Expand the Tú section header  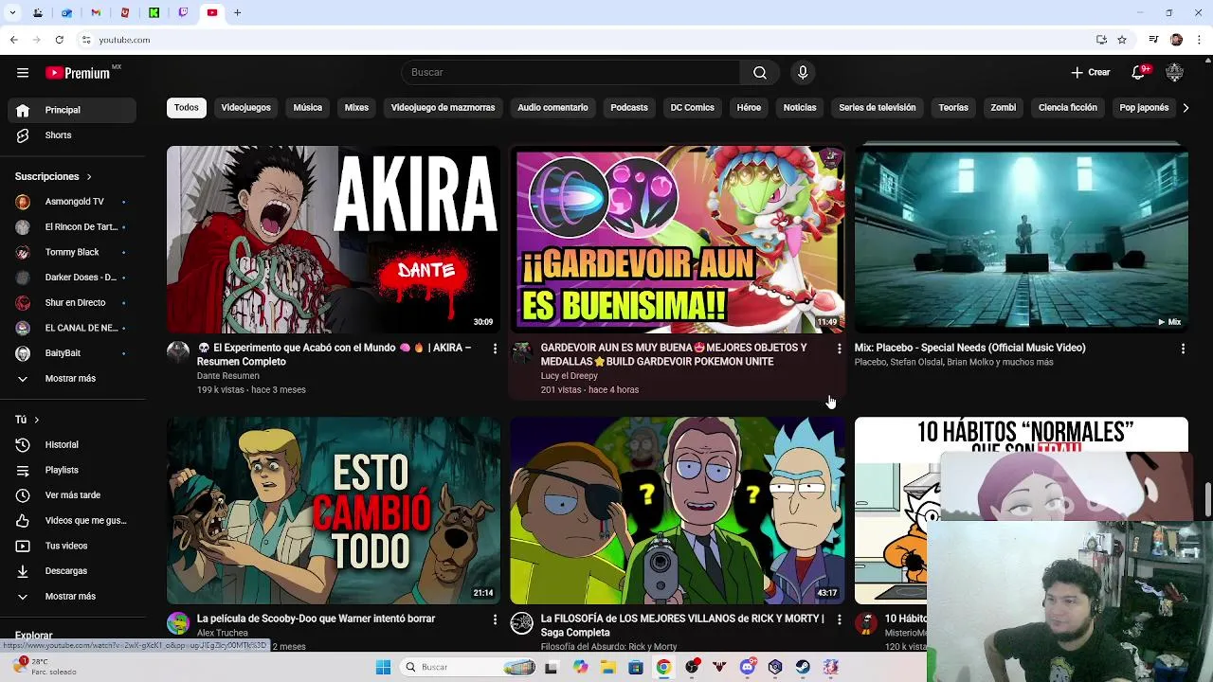tap(27, 420)
